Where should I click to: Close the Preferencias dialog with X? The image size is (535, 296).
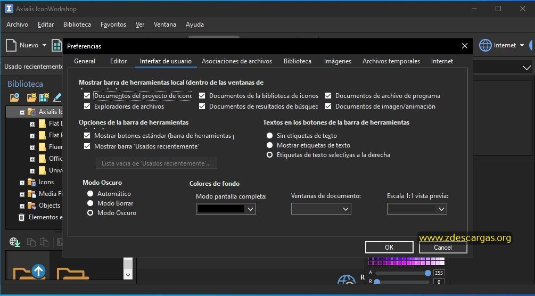coord(464,46)
